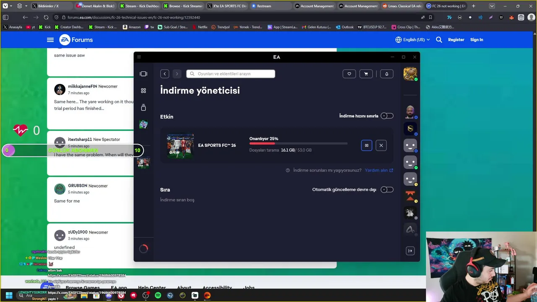Bookmark this page with the bookmark icon
537x302 pixels.
tap(430, 18)
